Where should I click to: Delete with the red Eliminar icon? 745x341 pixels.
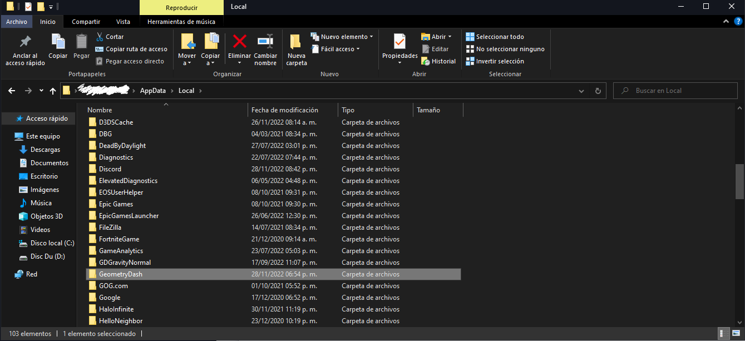coord(240,41)
